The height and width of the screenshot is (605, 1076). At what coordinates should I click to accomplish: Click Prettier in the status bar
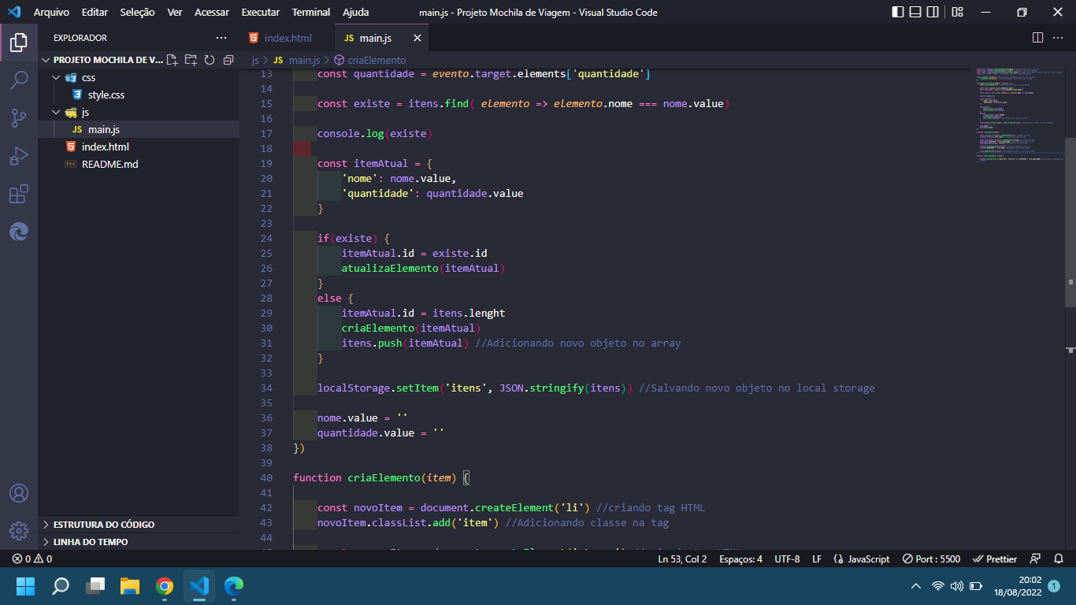coord(996,559)
